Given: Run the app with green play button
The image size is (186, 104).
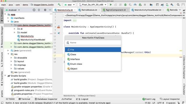Looking at the screenshot, I should tap(111, 5).
